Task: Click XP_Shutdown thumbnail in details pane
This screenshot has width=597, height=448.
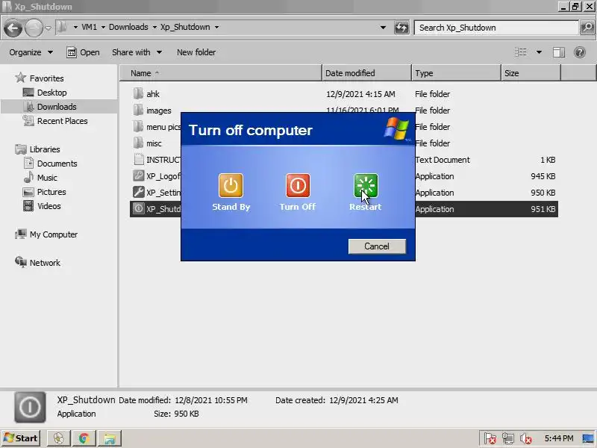Action: click(30, 407)
